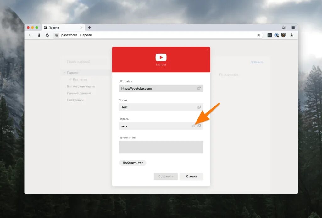The height and width of the screenshot is (218, 322).
Task: Open the Yandex home button
Action: click(39, 35)
